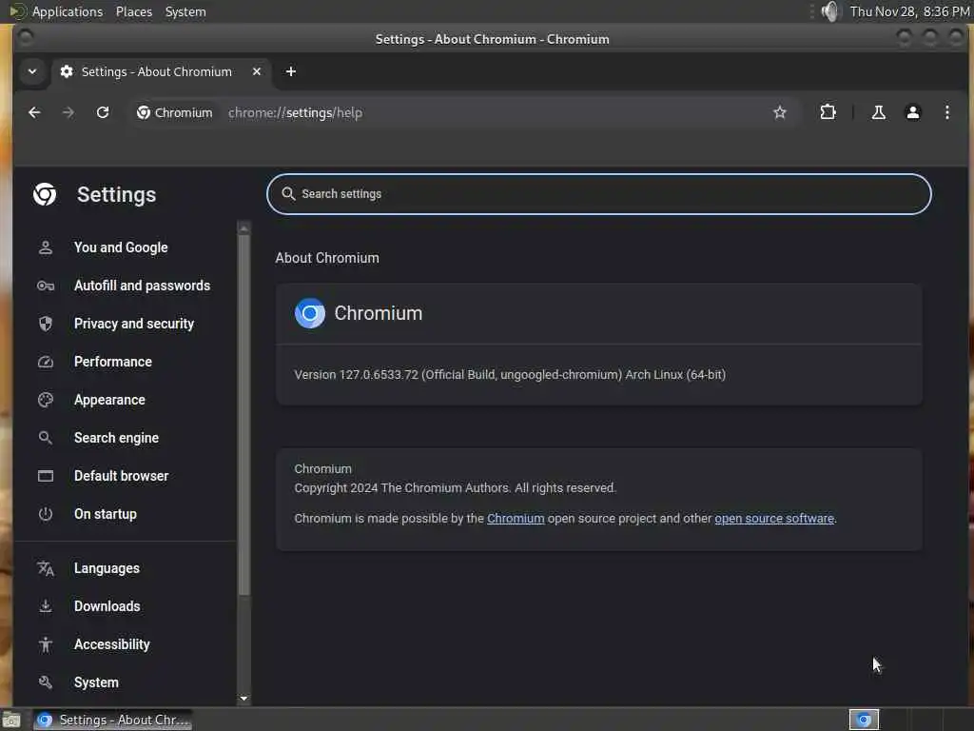Follow the Chromium open source project link
This screenshot has height=731, width=974.
(516, 519)
